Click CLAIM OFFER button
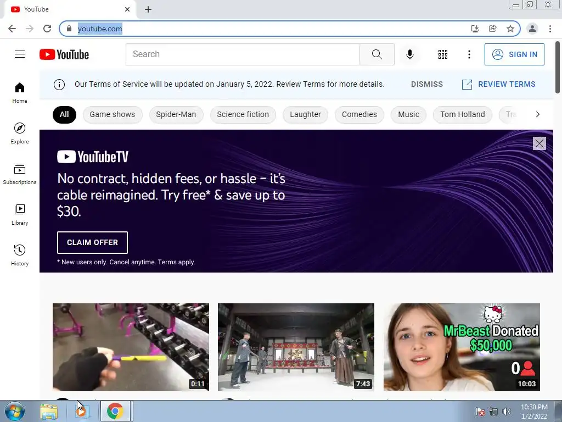Screen dimensions: 562x422 tap(92, 242)
